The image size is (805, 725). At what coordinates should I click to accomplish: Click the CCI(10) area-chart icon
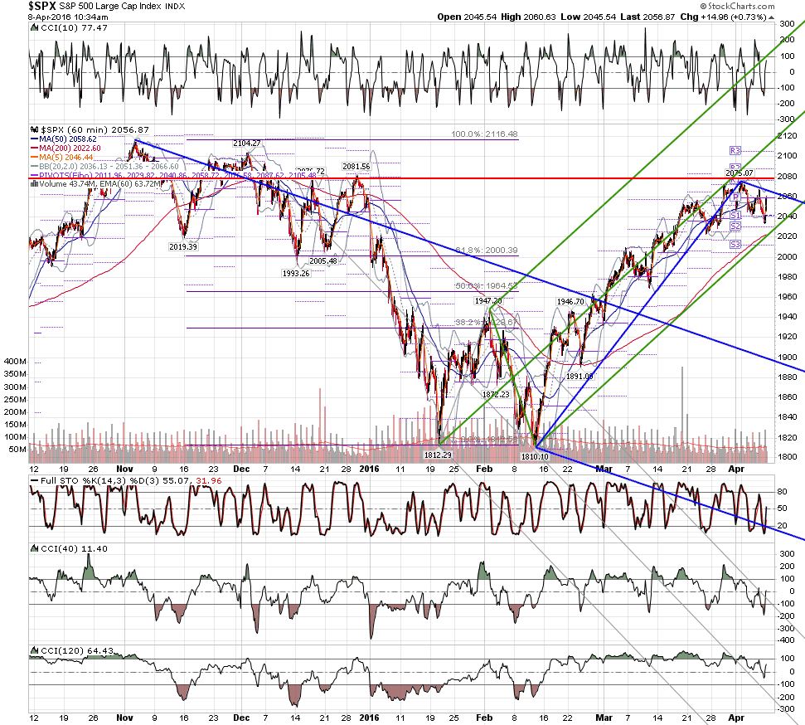point(34,27)
